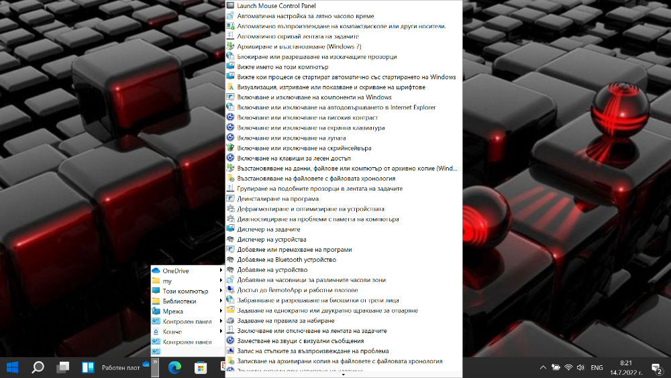Image resolution: width=671 pixels, height=378 pixels.
Task: Click icon of Диспечер на задачите
Action: pyautogui.click(x=230, y=229)
